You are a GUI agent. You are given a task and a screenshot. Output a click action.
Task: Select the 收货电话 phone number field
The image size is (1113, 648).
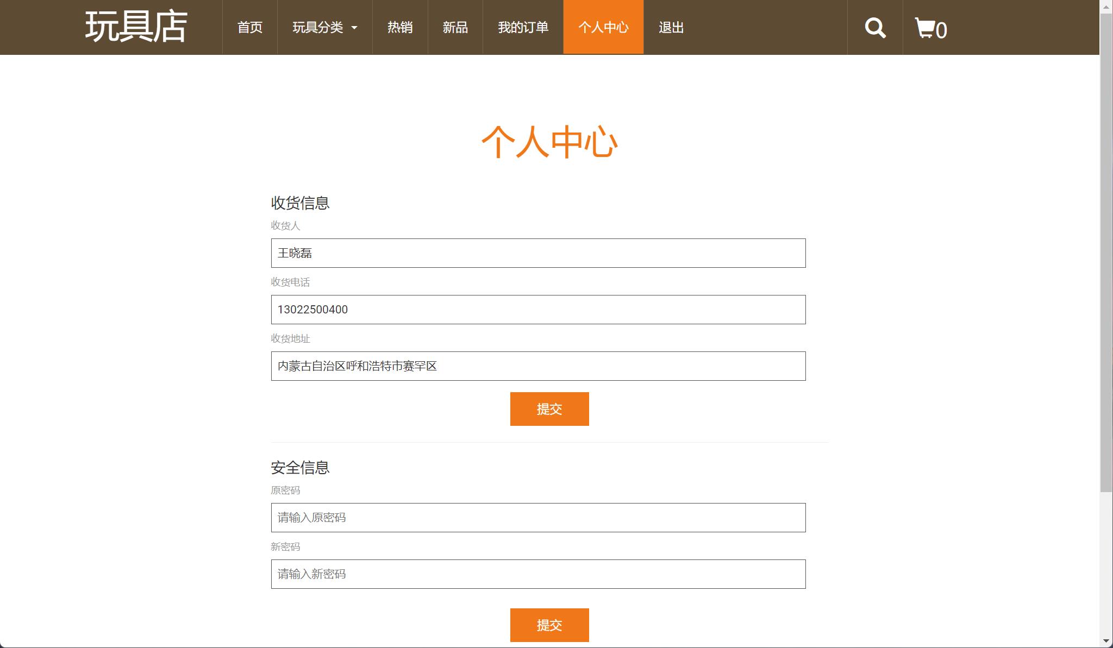538,310
